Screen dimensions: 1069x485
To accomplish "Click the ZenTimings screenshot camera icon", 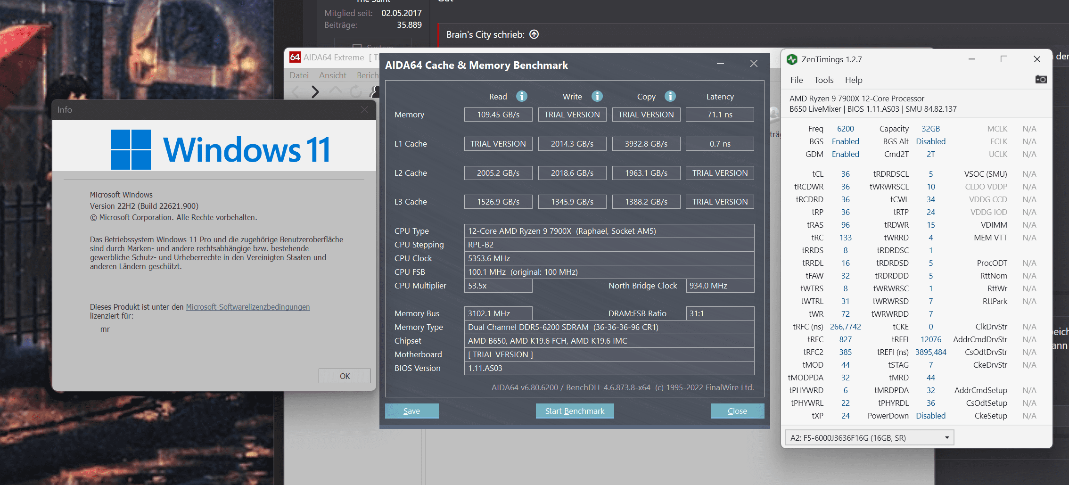I will click(1041, 79).
